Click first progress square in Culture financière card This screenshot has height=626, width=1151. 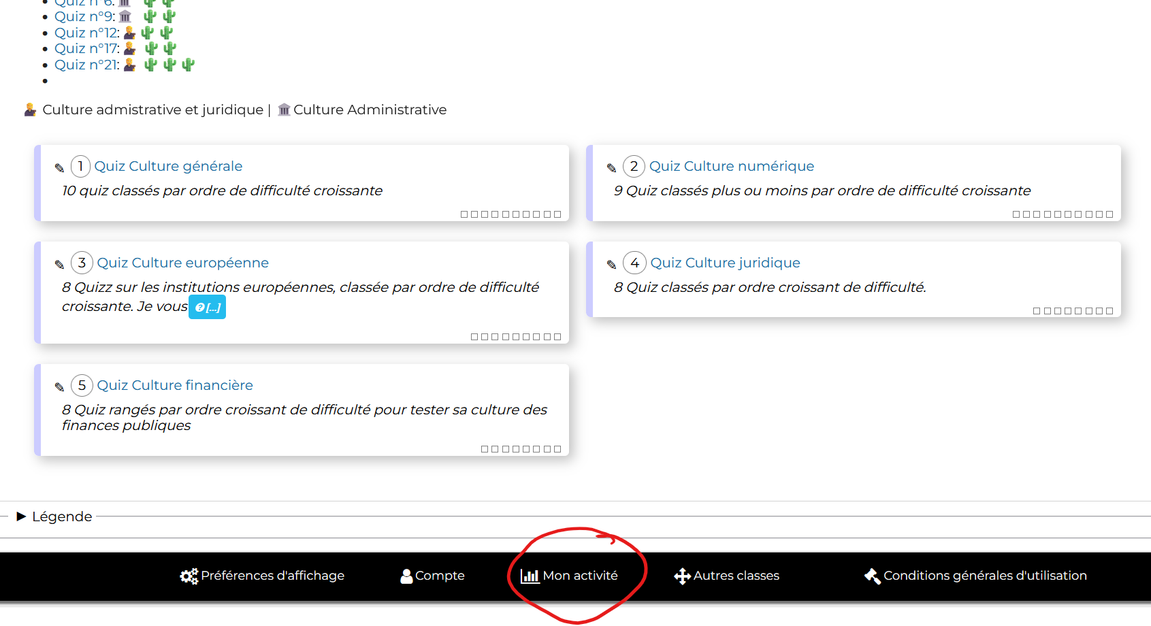(x=485, y=449)
